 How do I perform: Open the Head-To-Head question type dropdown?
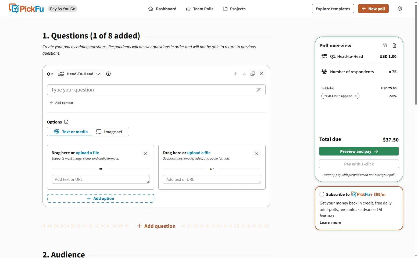coord(79,74)
